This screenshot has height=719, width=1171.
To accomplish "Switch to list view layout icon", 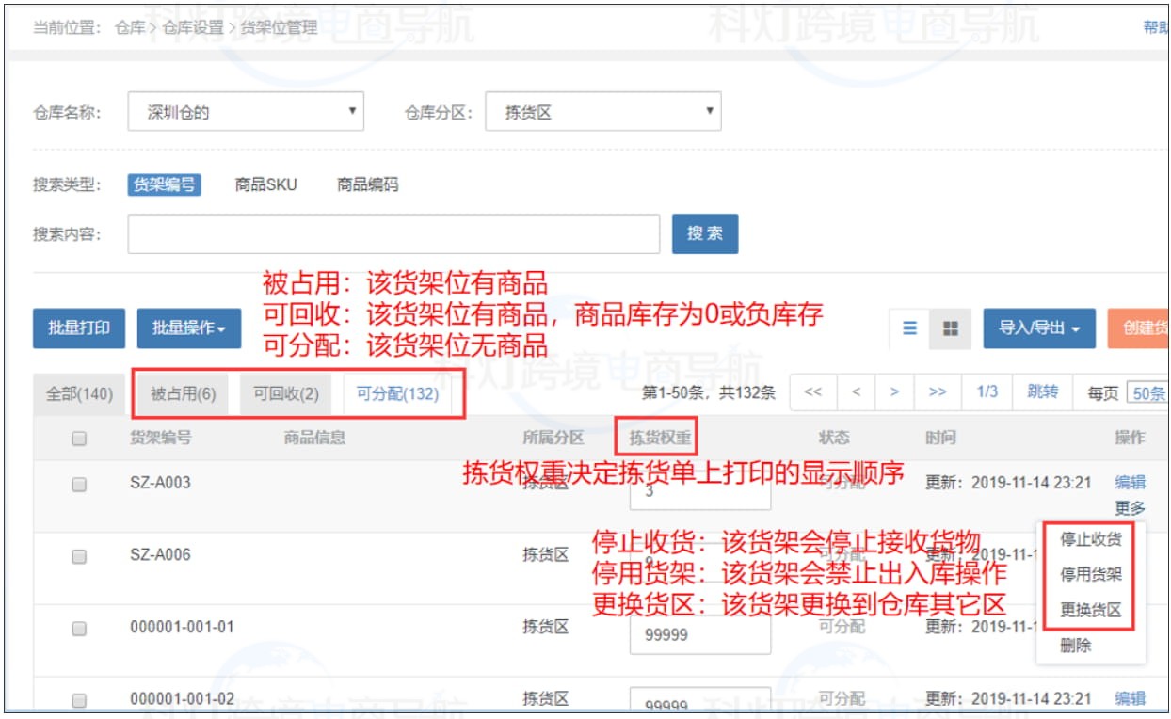I will pyautogui.click(x=907, y=329).
